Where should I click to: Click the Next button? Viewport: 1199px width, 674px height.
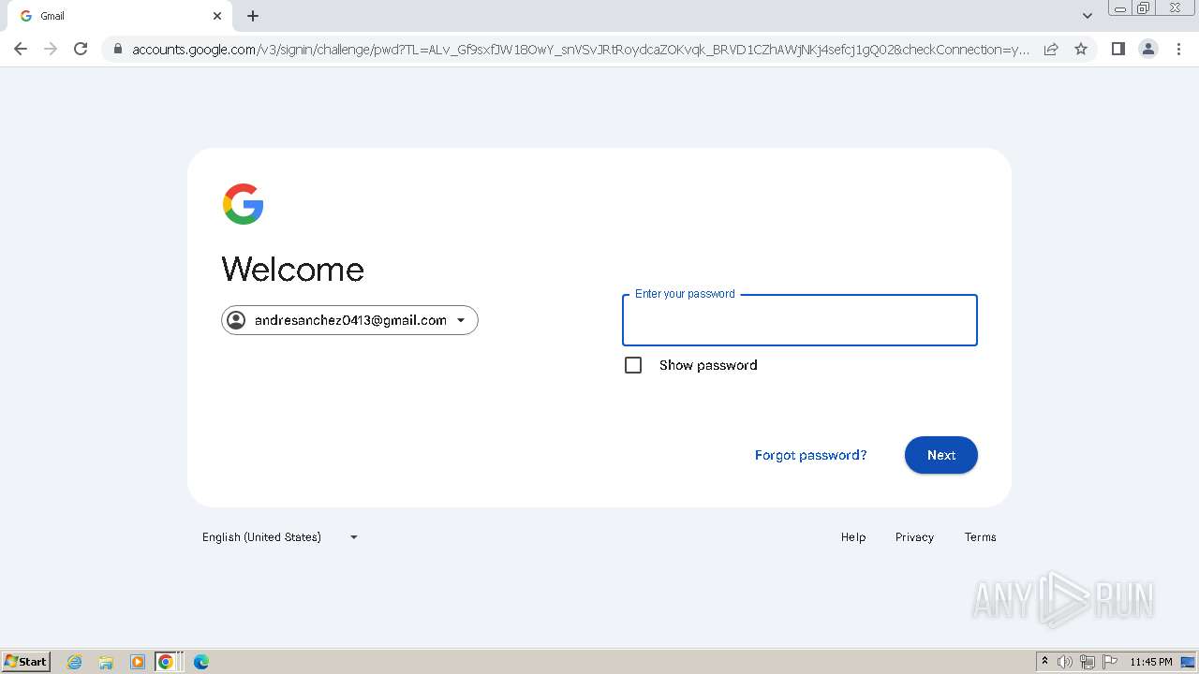pyautogui.click(x=941, y=455)
